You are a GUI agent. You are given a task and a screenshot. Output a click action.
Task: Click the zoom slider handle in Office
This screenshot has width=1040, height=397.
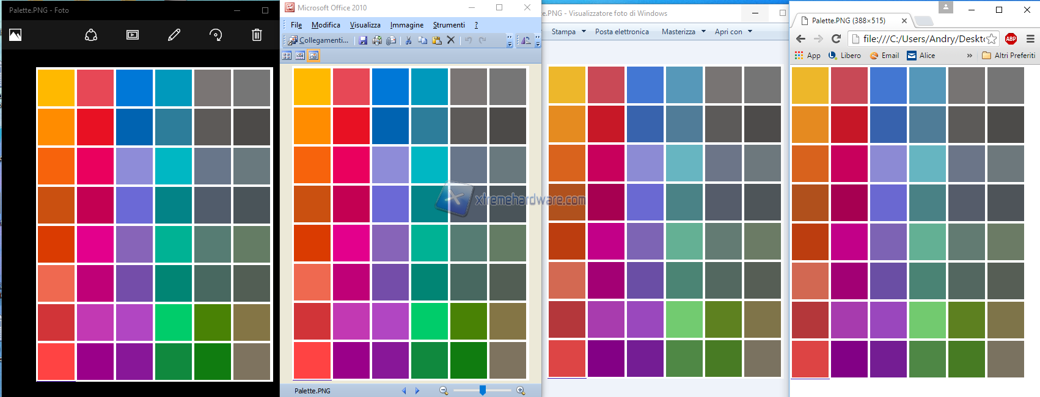click(483, 390)
